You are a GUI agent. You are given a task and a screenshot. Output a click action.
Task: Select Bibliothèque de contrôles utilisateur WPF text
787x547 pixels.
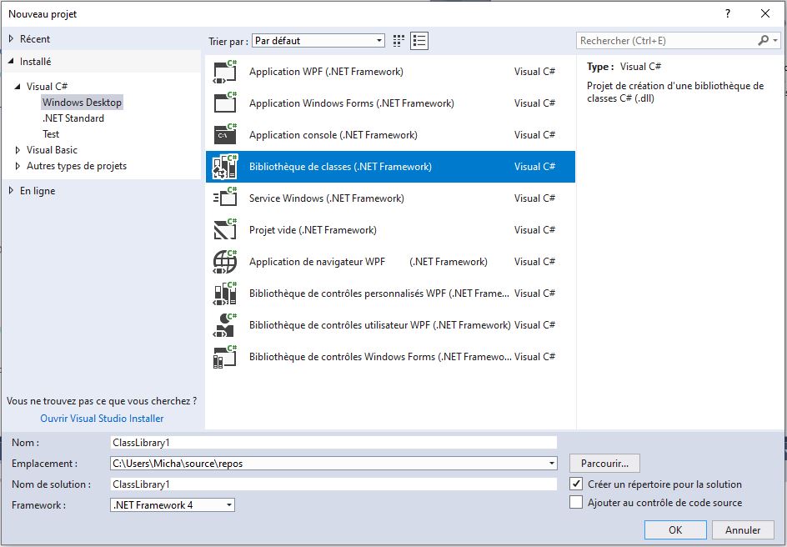pos(380,324)
